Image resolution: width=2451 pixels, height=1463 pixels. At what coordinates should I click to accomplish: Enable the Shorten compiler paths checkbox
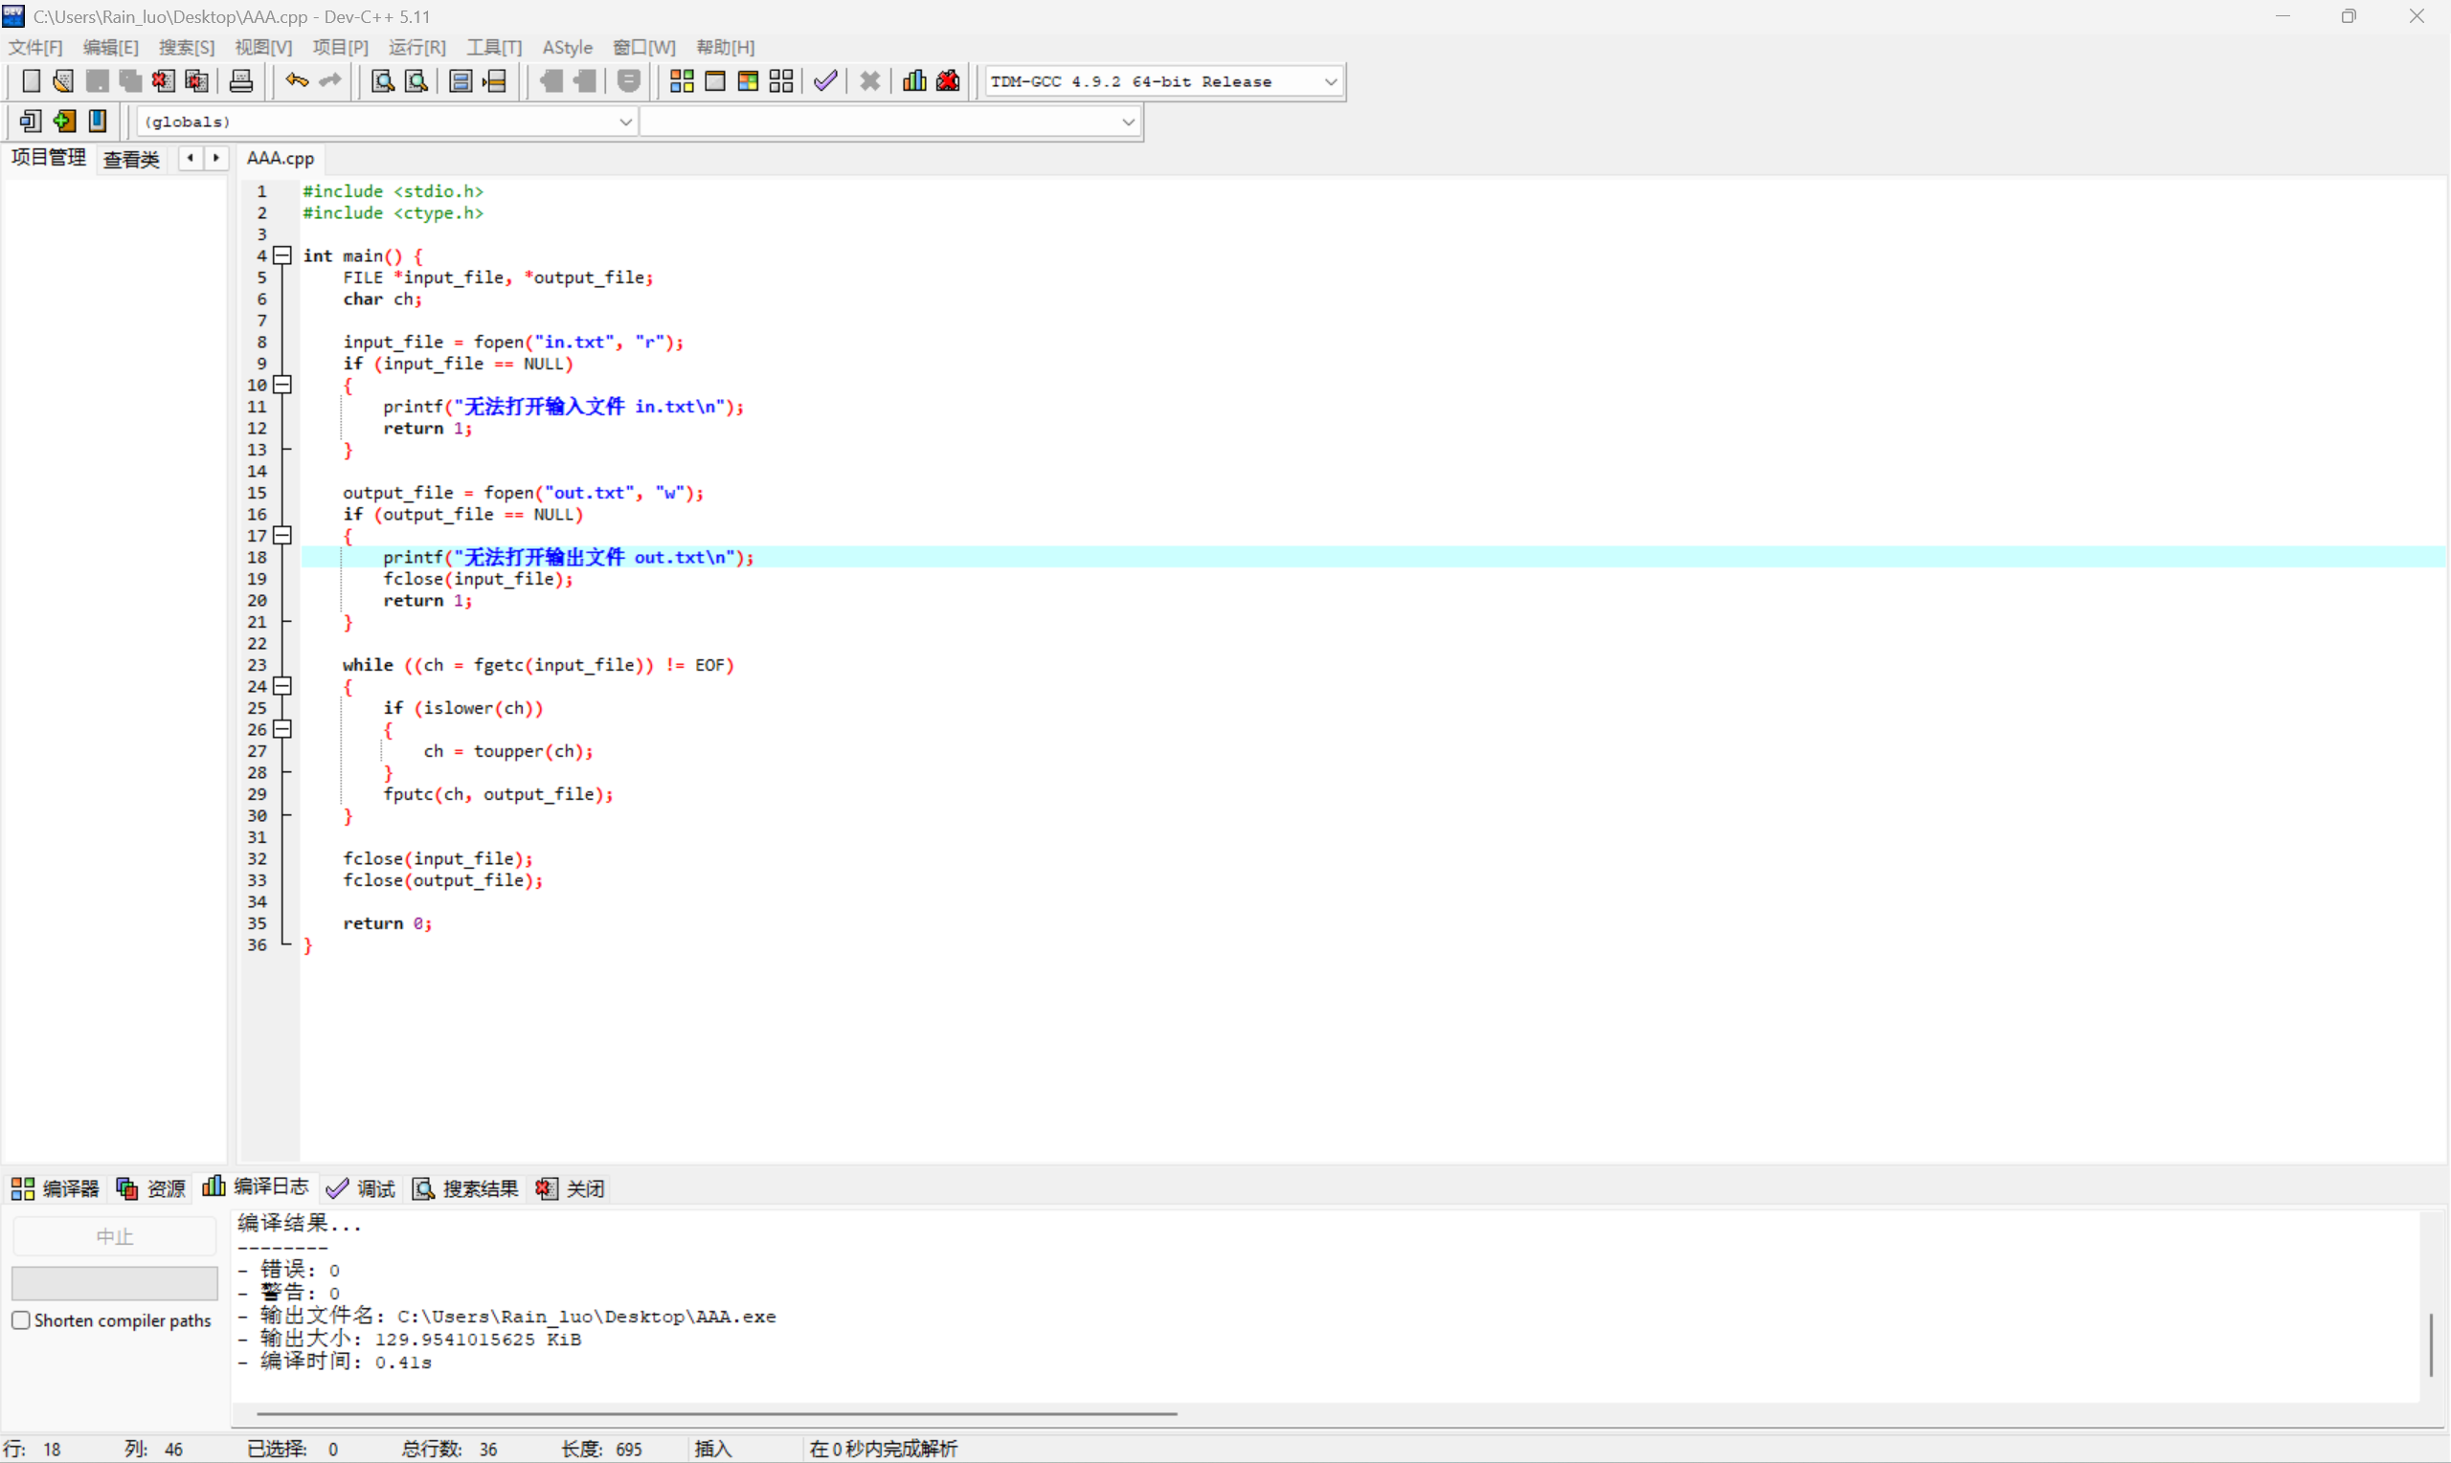tap(21, 1320)
